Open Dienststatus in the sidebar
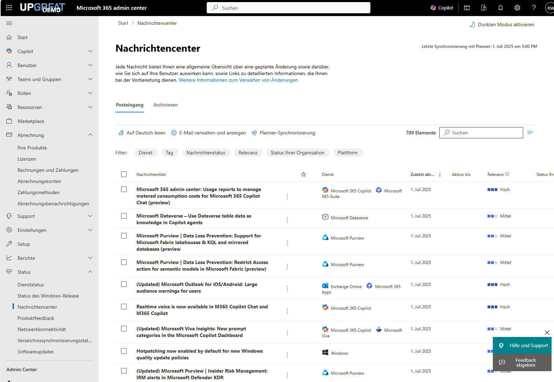 (31, 285)
